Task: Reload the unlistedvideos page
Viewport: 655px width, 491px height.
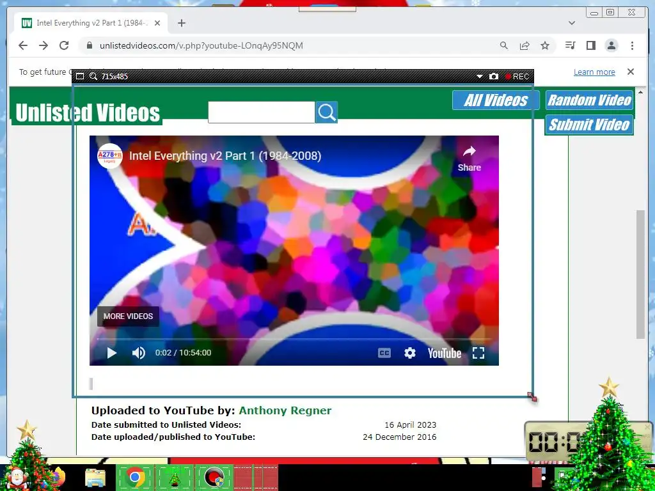Action: coord(64,45)
